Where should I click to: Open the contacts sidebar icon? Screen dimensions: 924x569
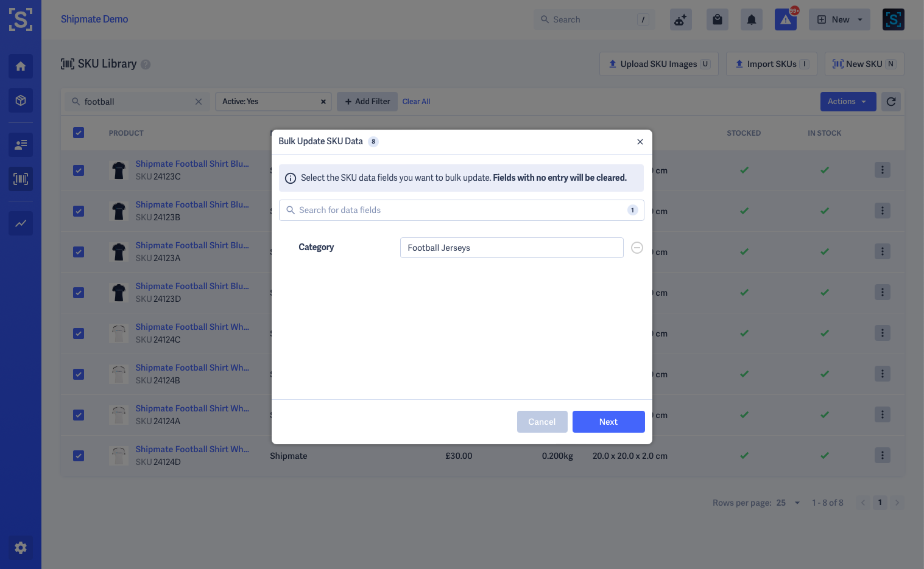21,145
